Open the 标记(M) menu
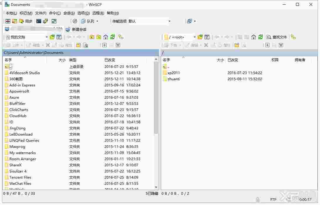This screenshot has height=205, width=320. click(x=26, y=13)
